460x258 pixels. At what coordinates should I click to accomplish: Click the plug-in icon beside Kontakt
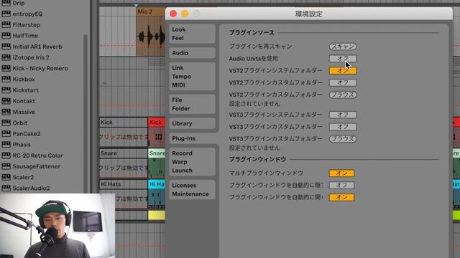(x=6, y=101)
